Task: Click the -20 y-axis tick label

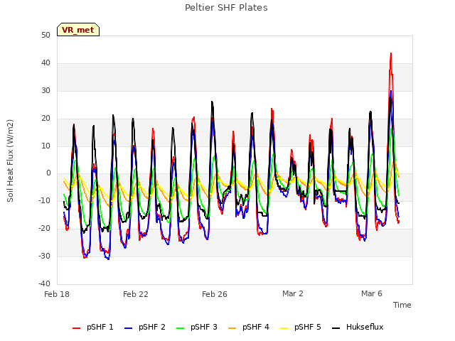Action: pyautogui.click(x=45, y=229)
